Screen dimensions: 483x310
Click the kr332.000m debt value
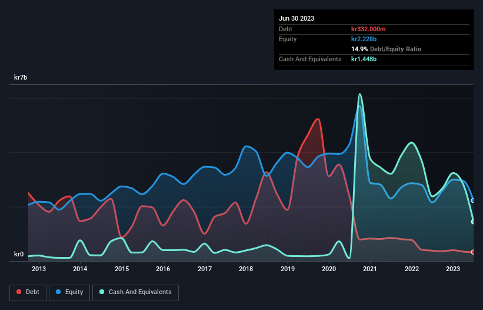click(368, 29)
